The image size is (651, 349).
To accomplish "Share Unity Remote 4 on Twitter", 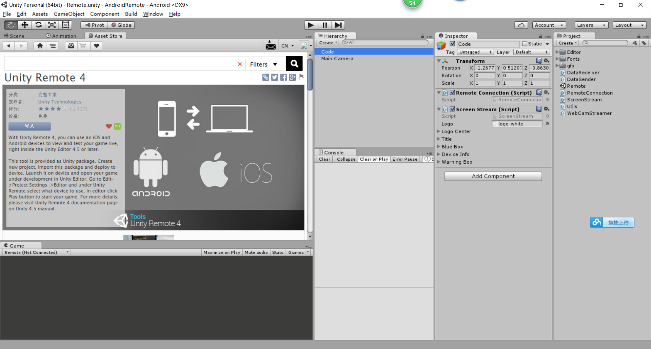I will [x=275, y=77].
